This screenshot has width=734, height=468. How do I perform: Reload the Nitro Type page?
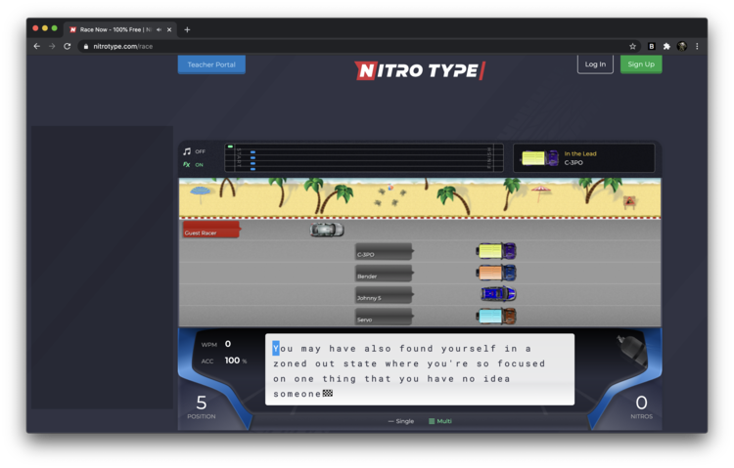point(68,46)
